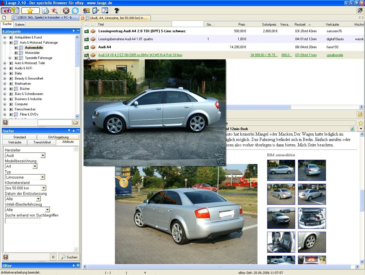Open the Modellbezeichnung dropdown showing A4

[x=35, y=166]
